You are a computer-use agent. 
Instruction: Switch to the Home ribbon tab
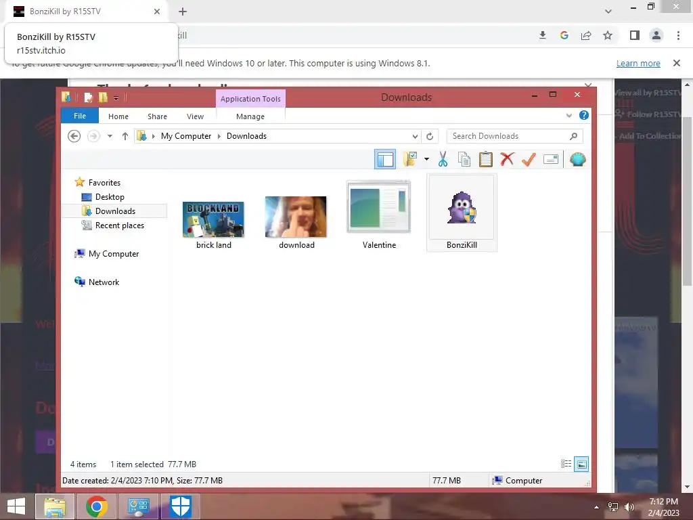[118, 116]
